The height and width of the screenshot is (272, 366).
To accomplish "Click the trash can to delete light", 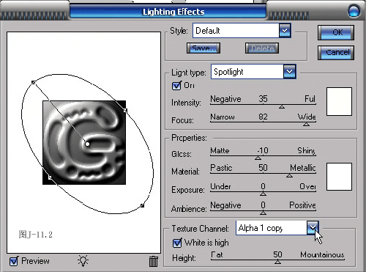I will coord(154,261).
